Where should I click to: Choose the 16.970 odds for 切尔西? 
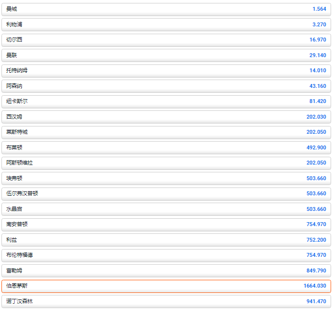tap(318, 40)
